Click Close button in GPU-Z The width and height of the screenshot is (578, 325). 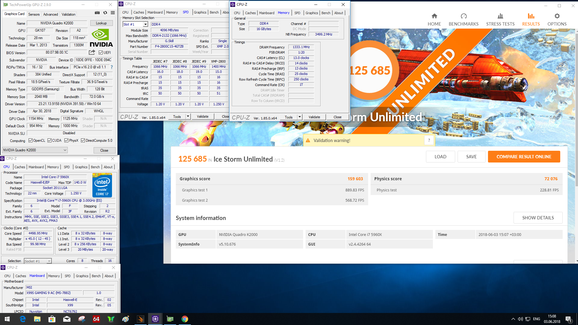[x=104, y=150]
